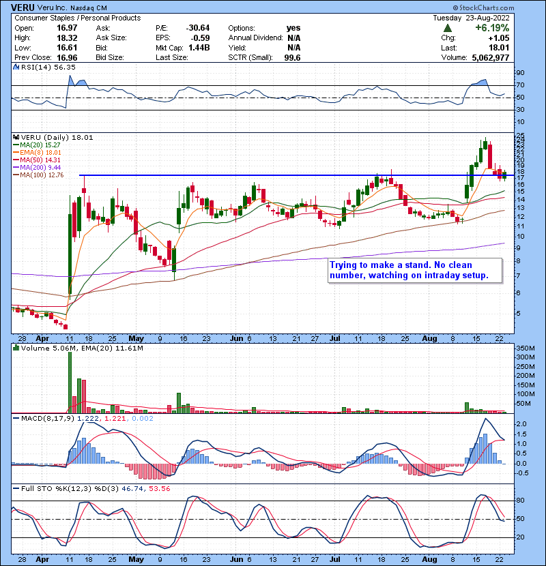
Task: Click the 350M volume axis label
Action: (526, 348)
